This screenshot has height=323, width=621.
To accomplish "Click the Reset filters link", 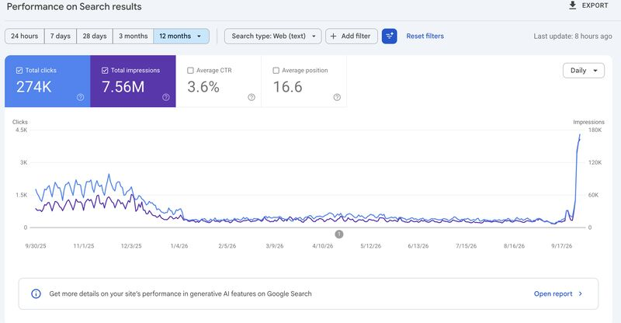I will click(x=425, y=36).
